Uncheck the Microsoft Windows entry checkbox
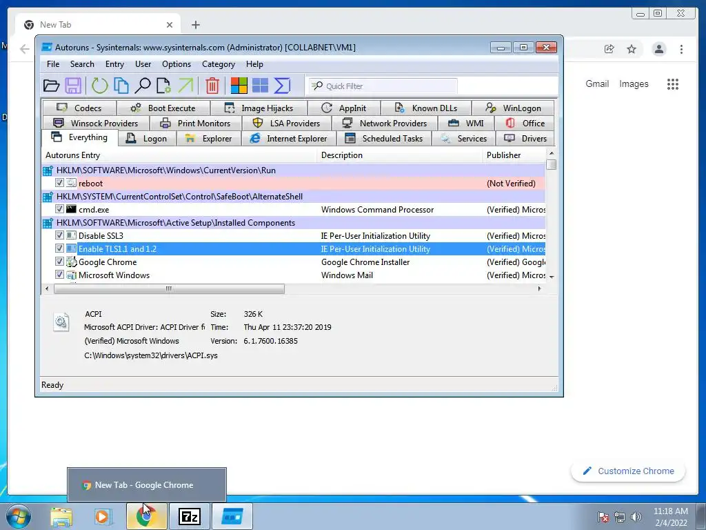 tap(59, 274)
